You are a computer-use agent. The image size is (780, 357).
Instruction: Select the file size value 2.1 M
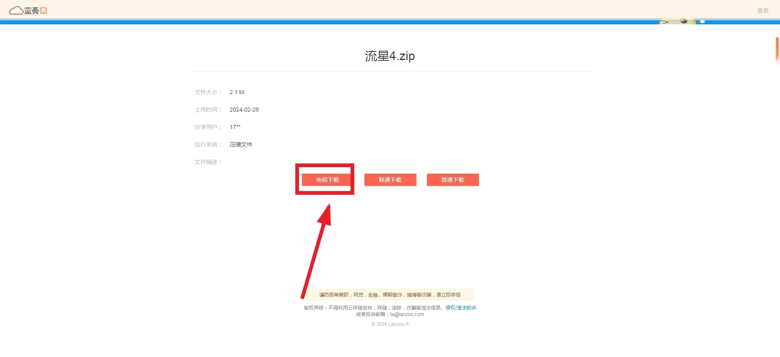(237, 92)
